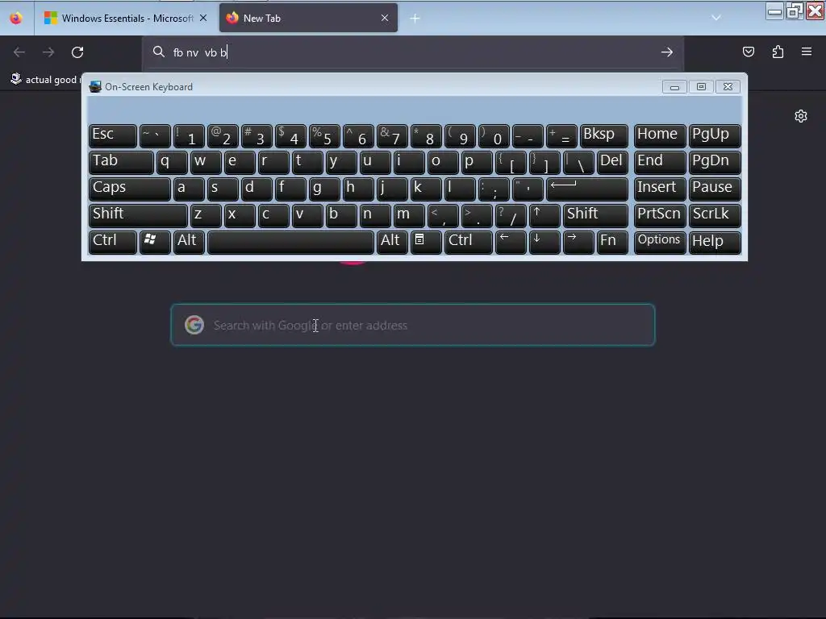The width and height of the screenshot is (826, 619).
Task: Click the spacebar key
Action: [x=290, y=242]
